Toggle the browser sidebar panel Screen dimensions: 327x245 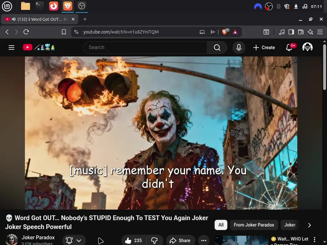tap(291, 32)
